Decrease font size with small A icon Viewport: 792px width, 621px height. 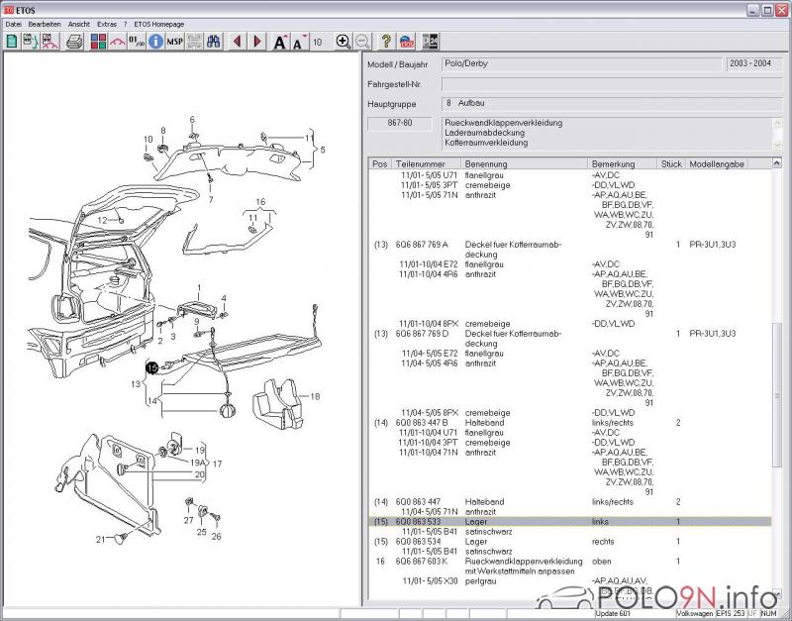coord(300,42)
